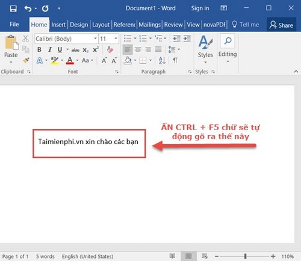Apply multilevel list formatting
The height and width of the screenshot is (261, 301).
pos(158,38)
